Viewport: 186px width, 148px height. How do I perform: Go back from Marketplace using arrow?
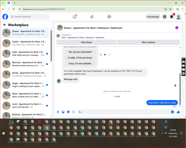[5, 25]
